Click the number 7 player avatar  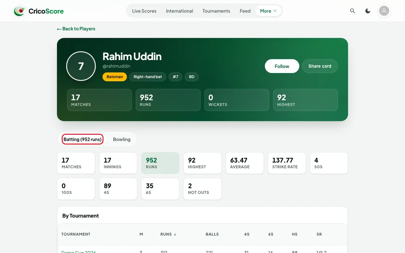tap(81, 66)
